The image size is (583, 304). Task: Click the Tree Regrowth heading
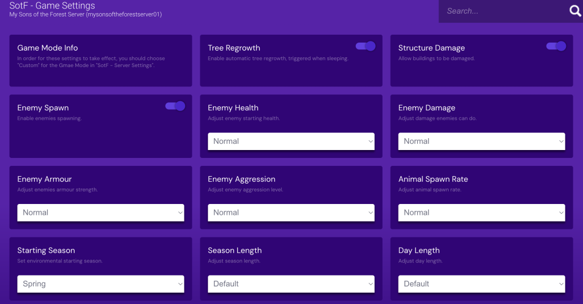[234, 48]
